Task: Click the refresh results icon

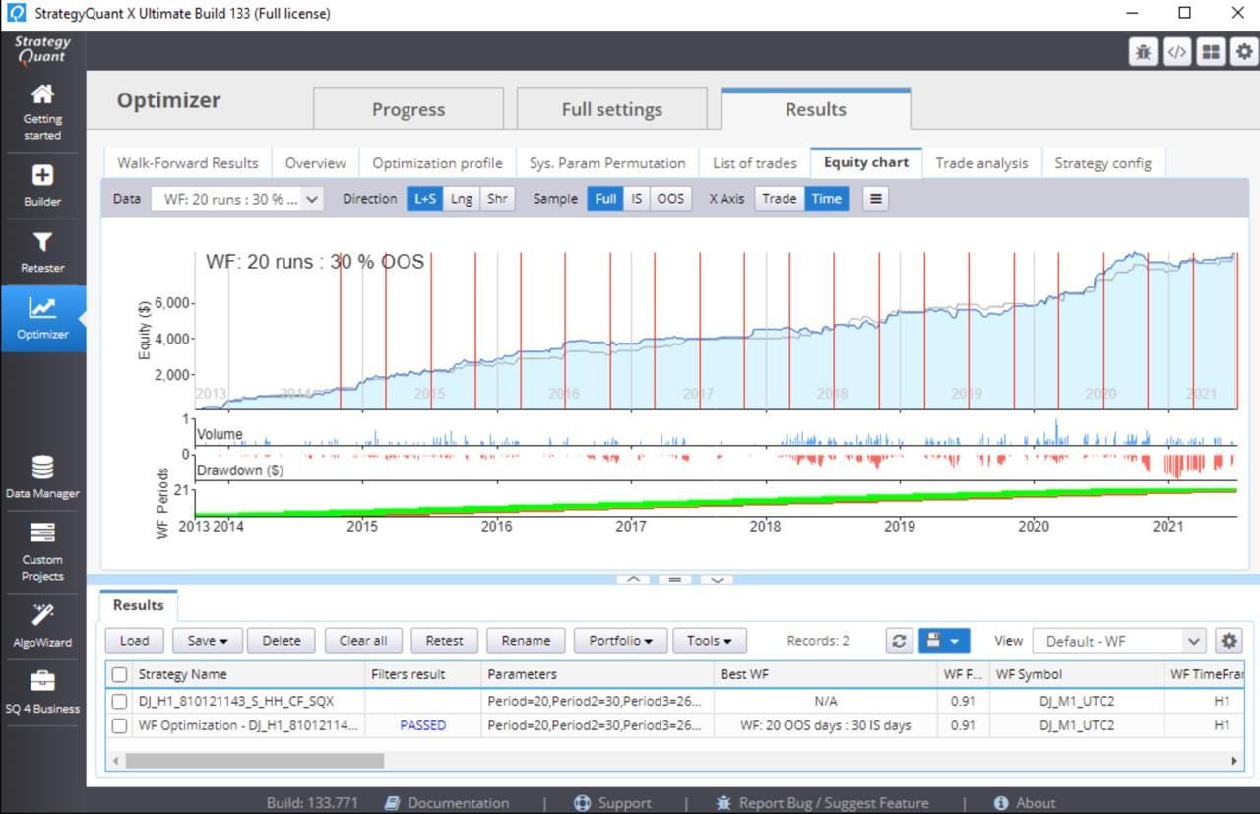Action: [899, 641]
